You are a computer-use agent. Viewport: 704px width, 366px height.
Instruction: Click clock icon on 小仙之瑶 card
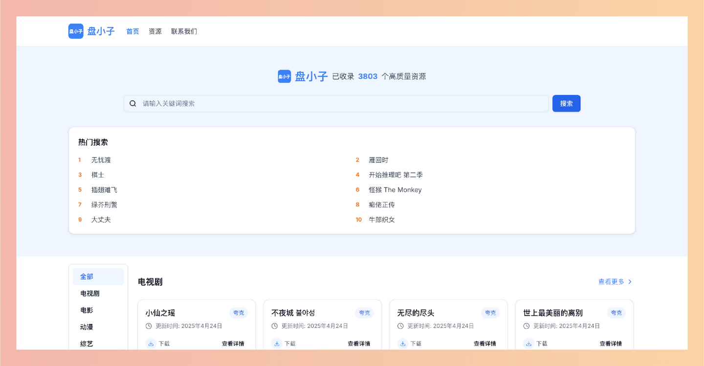[149, 326]
